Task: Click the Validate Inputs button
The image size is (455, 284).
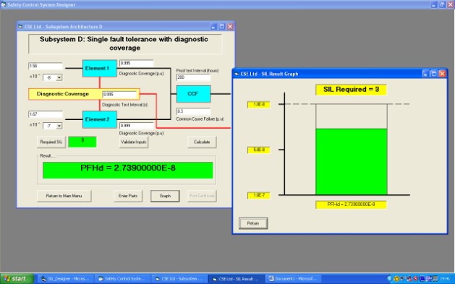Action: click(x=134, y=142)
